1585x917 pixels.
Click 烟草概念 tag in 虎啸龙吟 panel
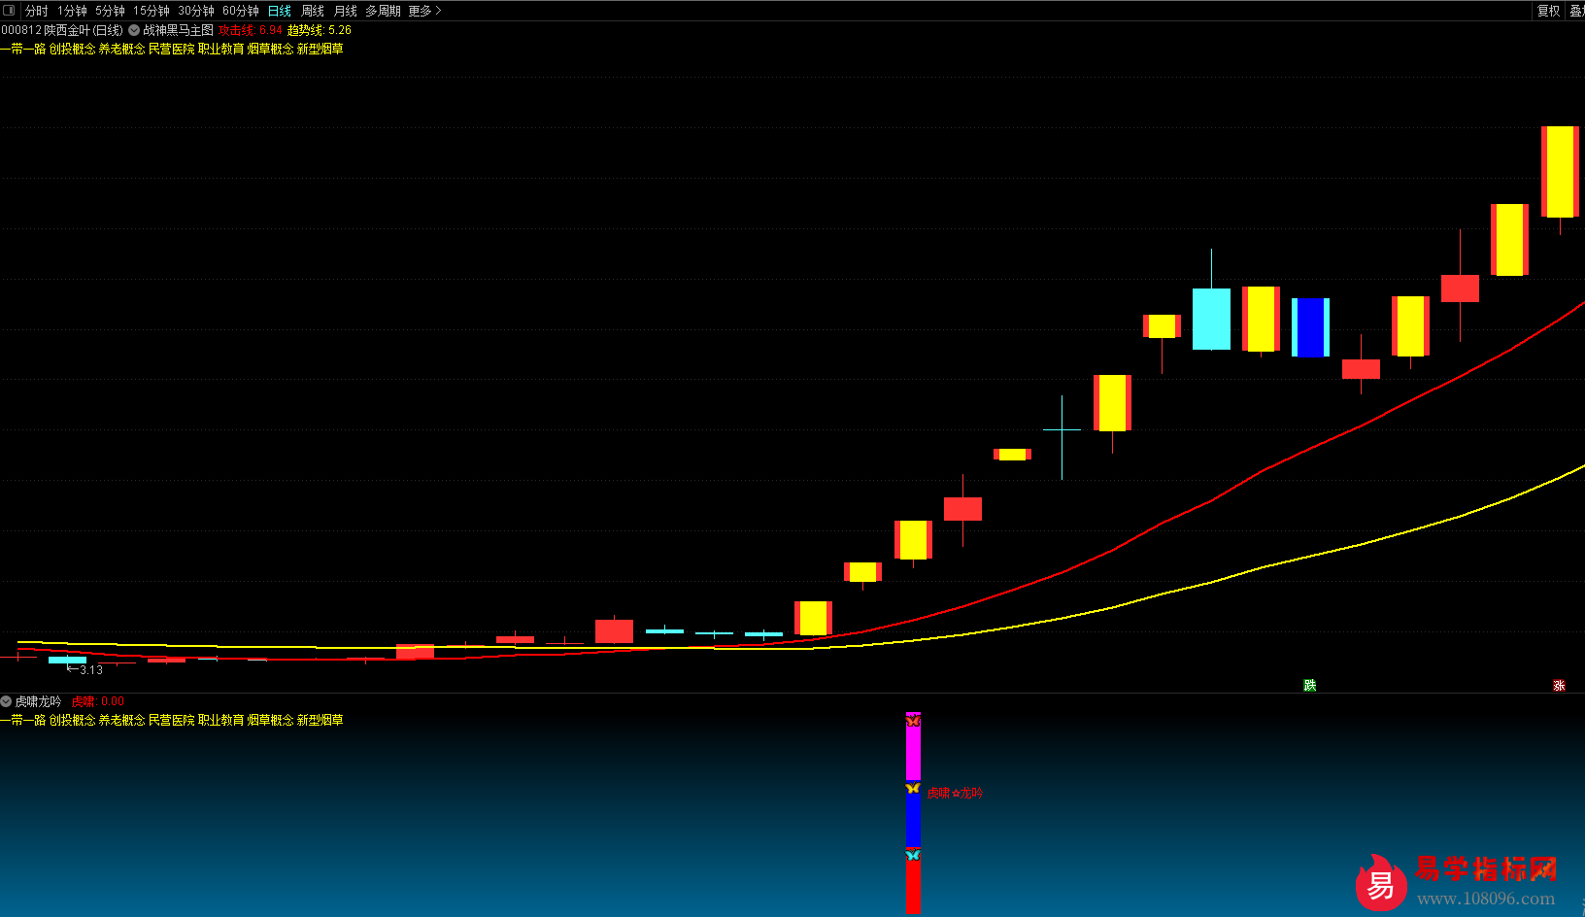point(271,720)
